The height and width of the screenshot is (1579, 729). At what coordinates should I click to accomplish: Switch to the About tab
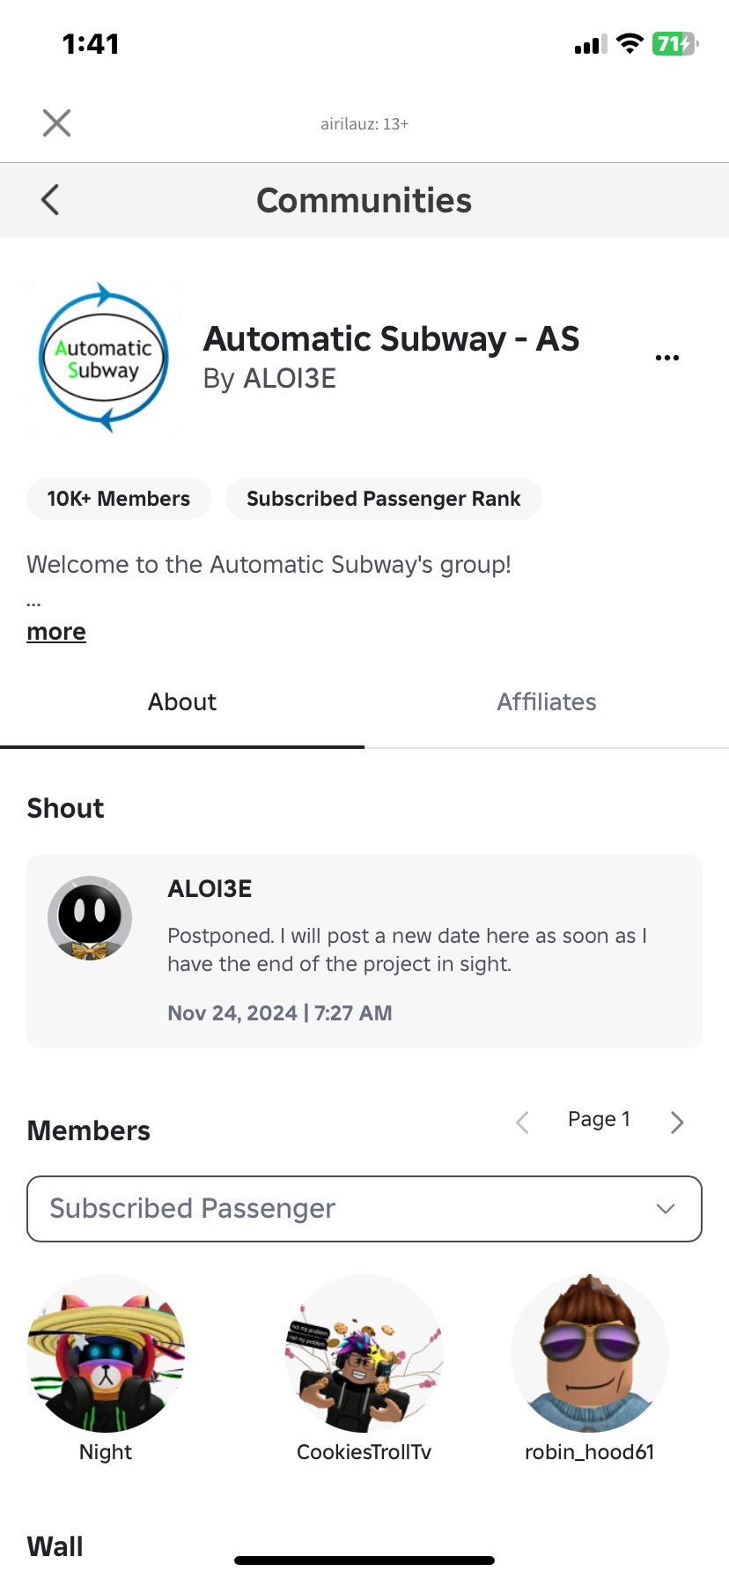click(182, 702)
